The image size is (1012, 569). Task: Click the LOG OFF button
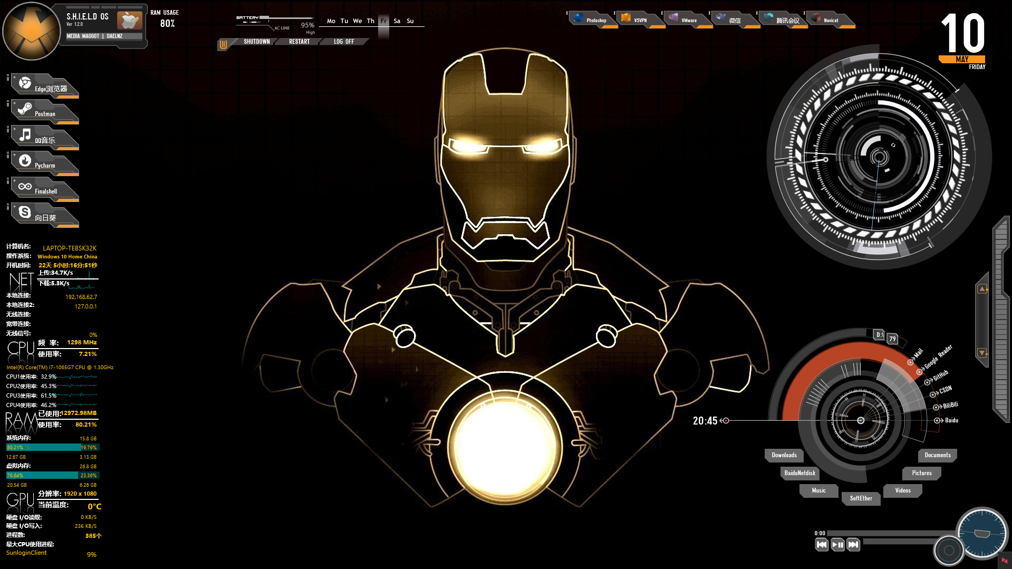[x=344, y=42]
